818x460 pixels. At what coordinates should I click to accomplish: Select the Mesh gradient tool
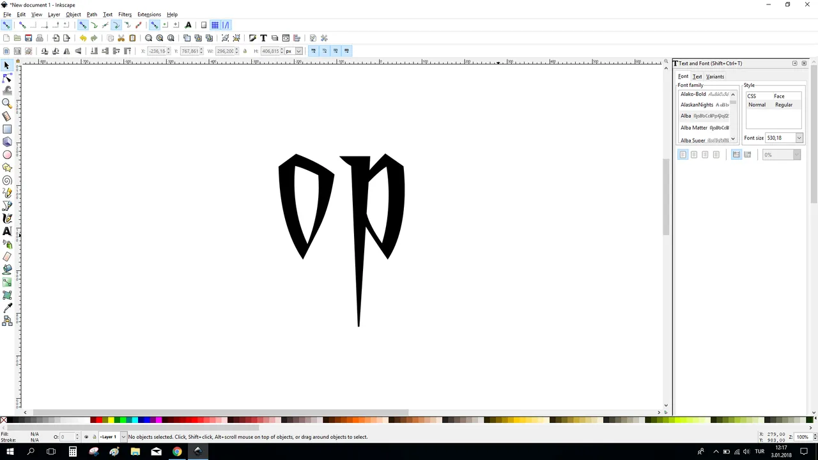[7, 295]
